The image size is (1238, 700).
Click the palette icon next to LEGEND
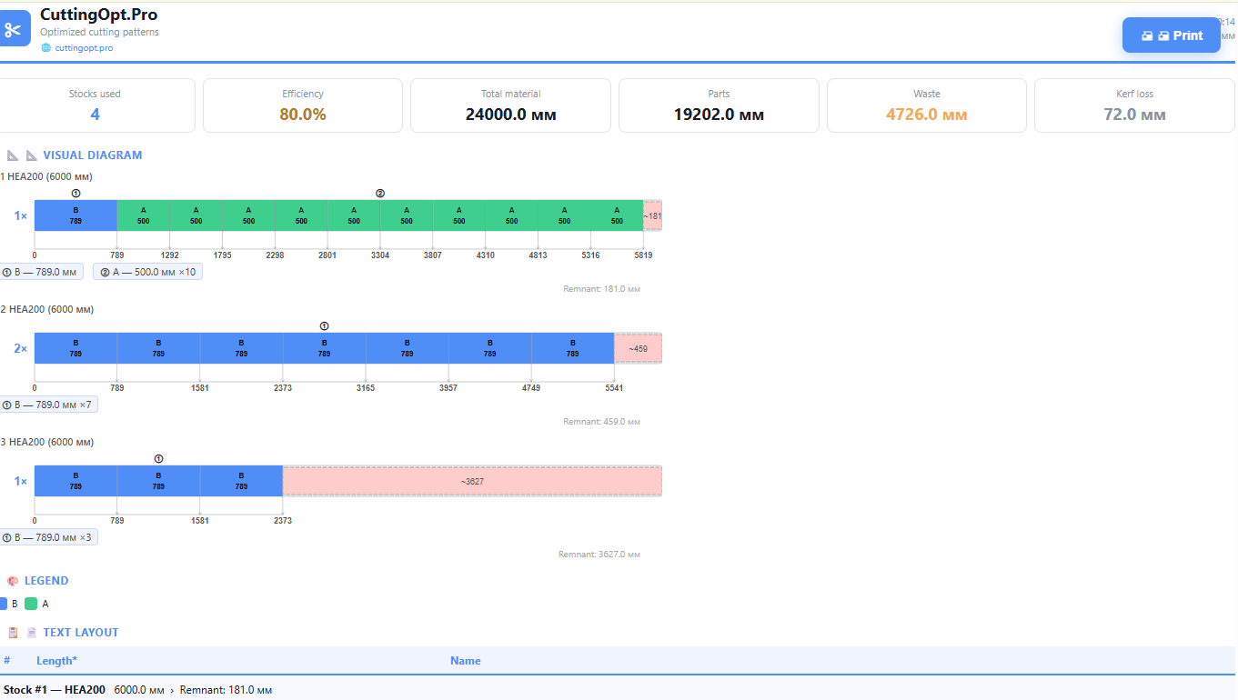[13, 581]
